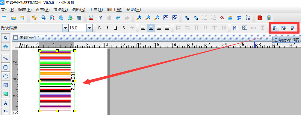Image resolution: width=301 pixels, height=115 pixels.
Task: Toggle underline formatting
Action: tap(116, 28)
